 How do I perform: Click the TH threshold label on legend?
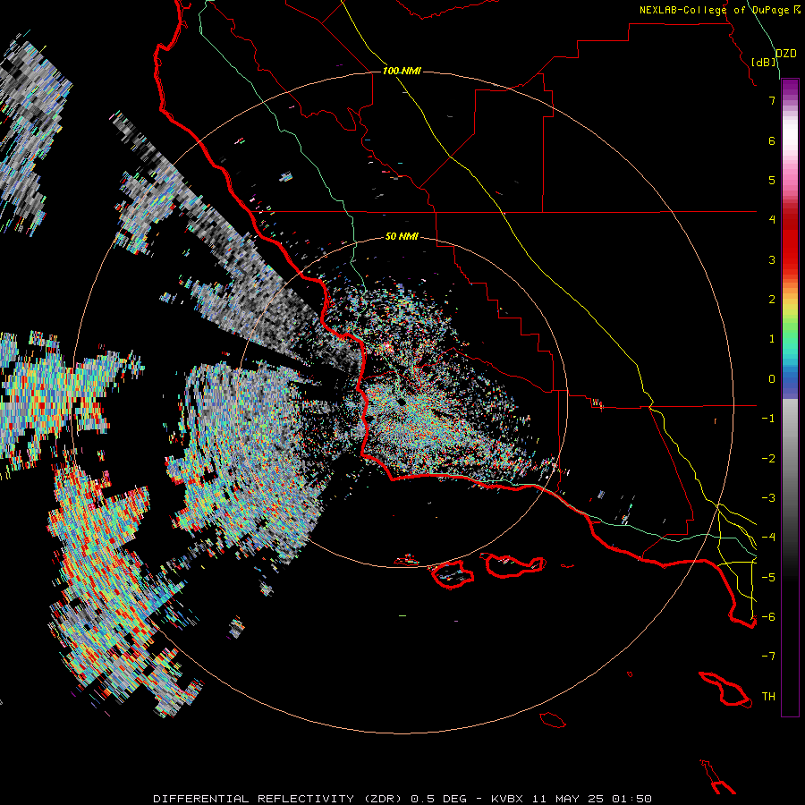[768, 697]
